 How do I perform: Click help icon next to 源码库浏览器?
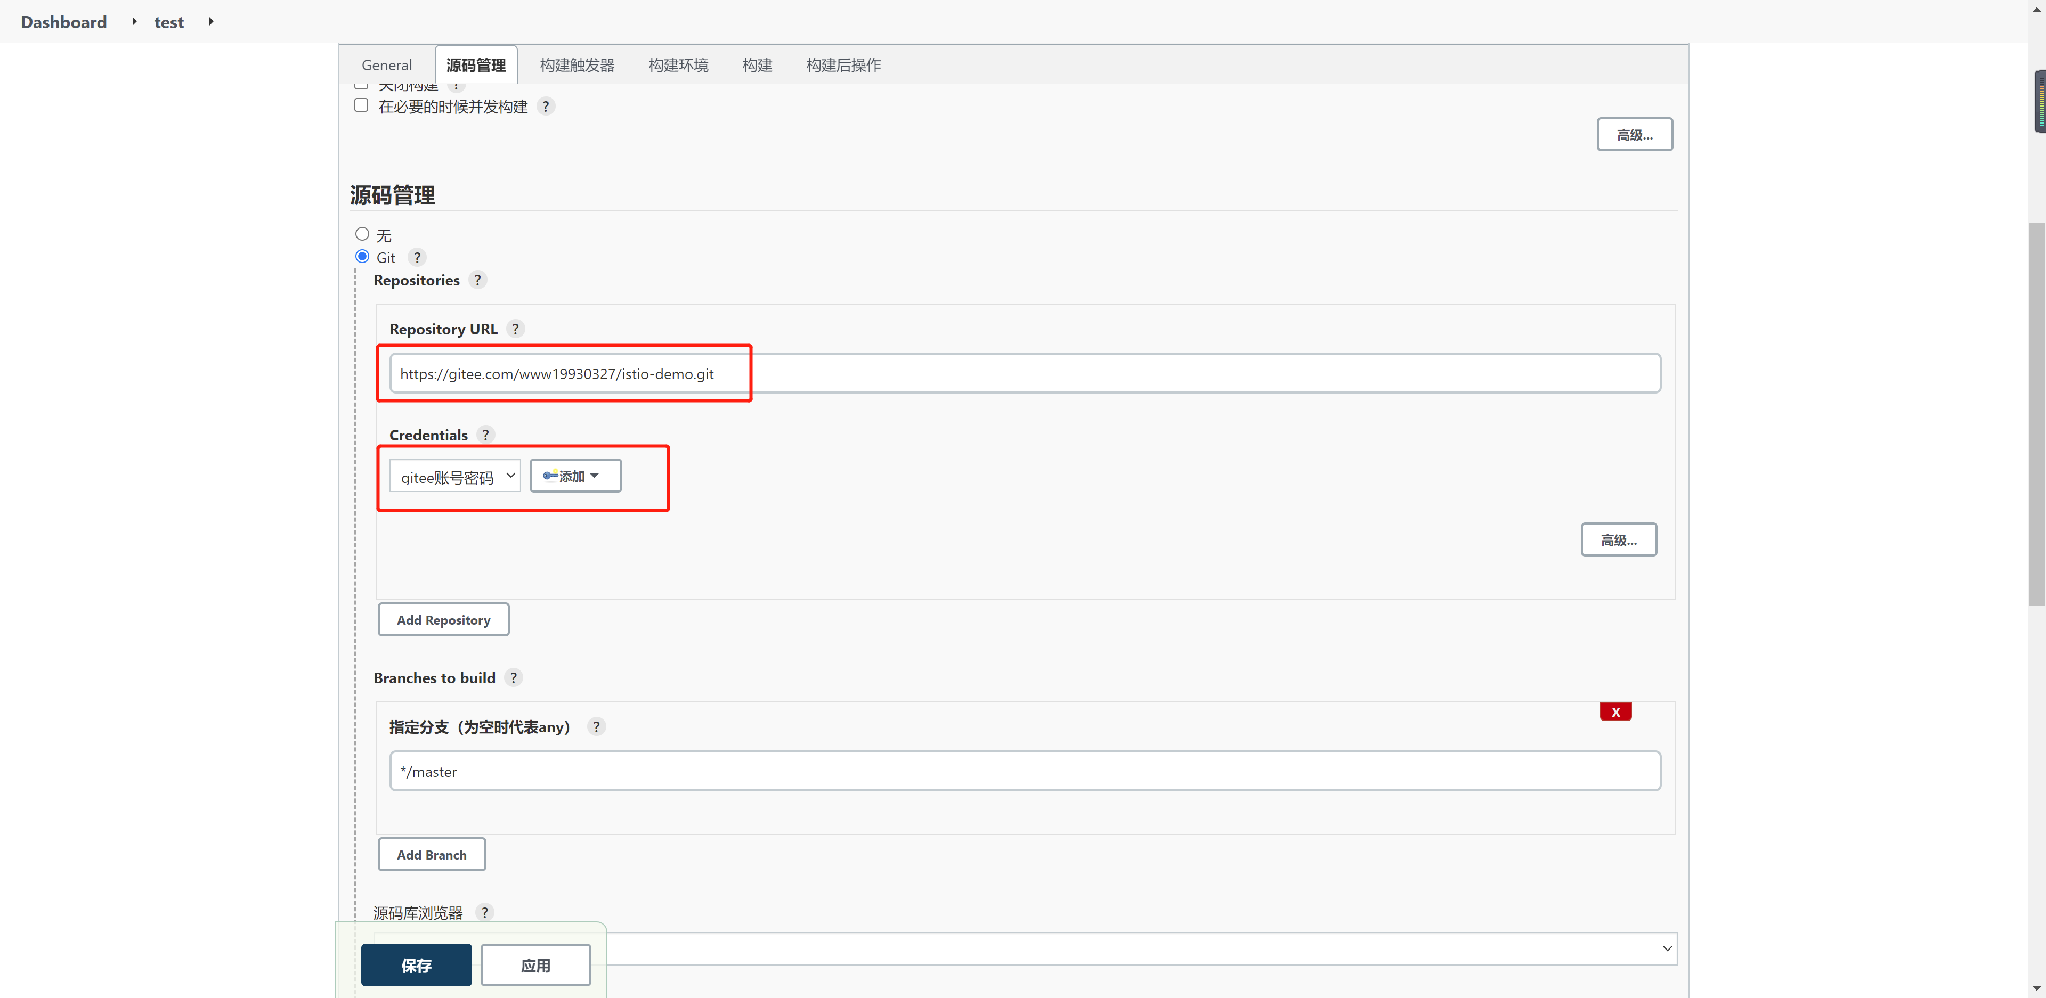click(x=484, y=912)
